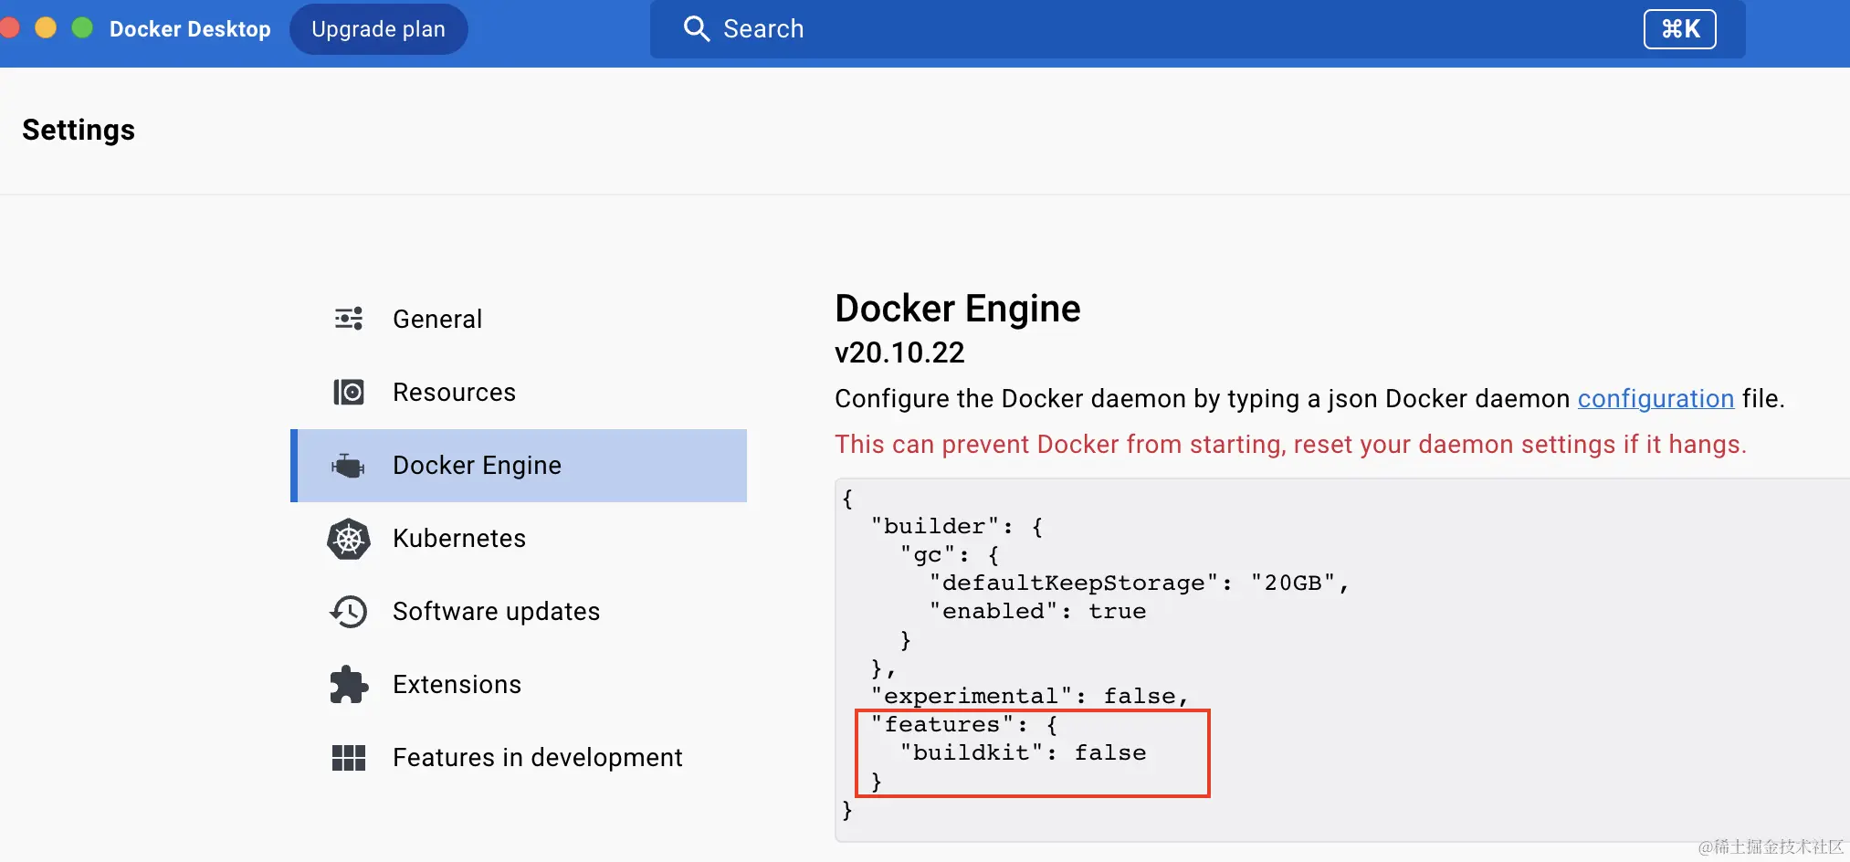Select the Kubernetes sidebar entry

tap(458, 538)
